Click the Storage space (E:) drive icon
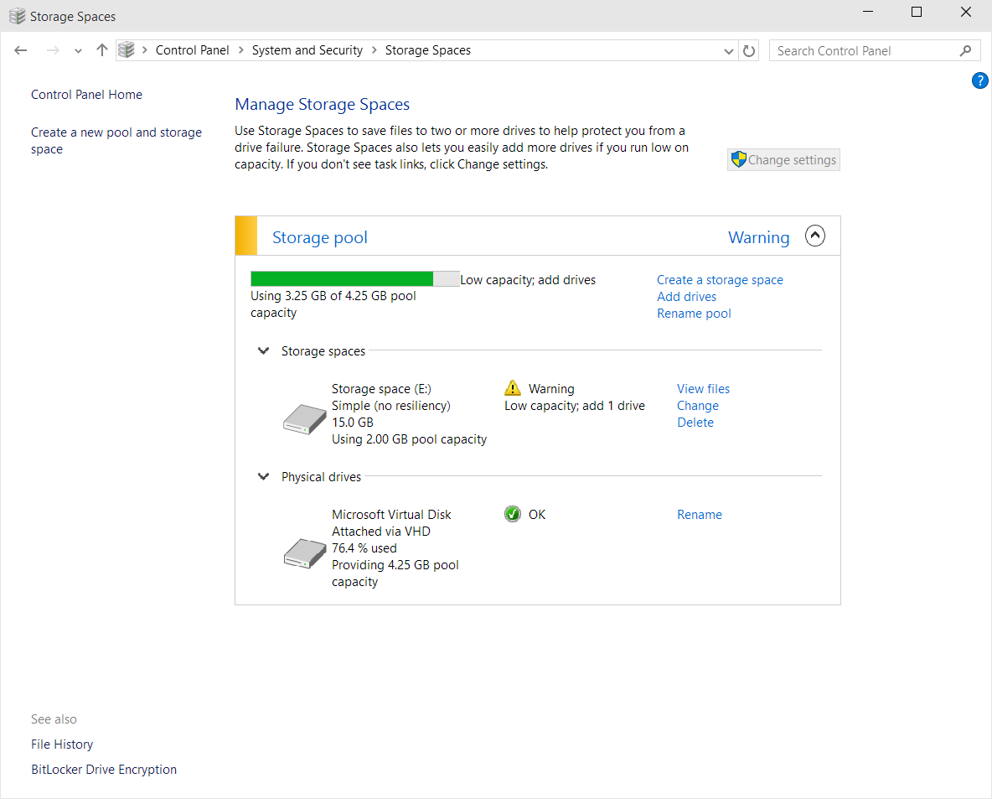 [304, 418]
